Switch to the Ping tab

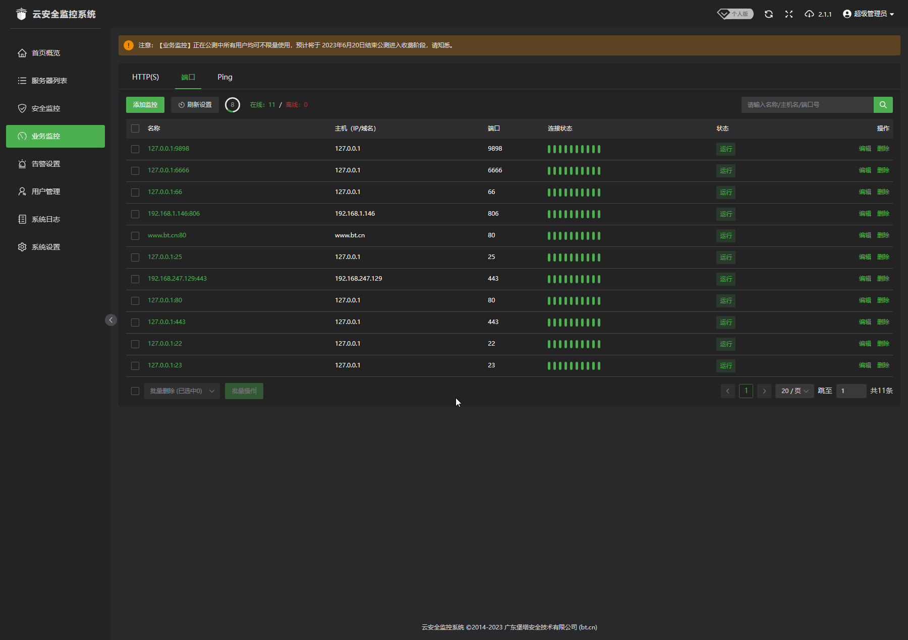coord(225,77)
